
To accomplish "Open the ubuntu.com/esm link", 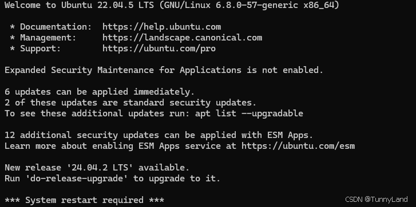I will (298, 146).
